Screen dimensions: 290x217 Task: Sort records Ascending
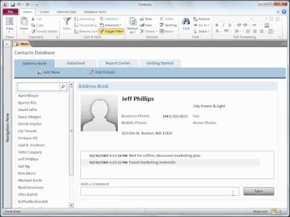pyautogui.click(x=84, y=19)
